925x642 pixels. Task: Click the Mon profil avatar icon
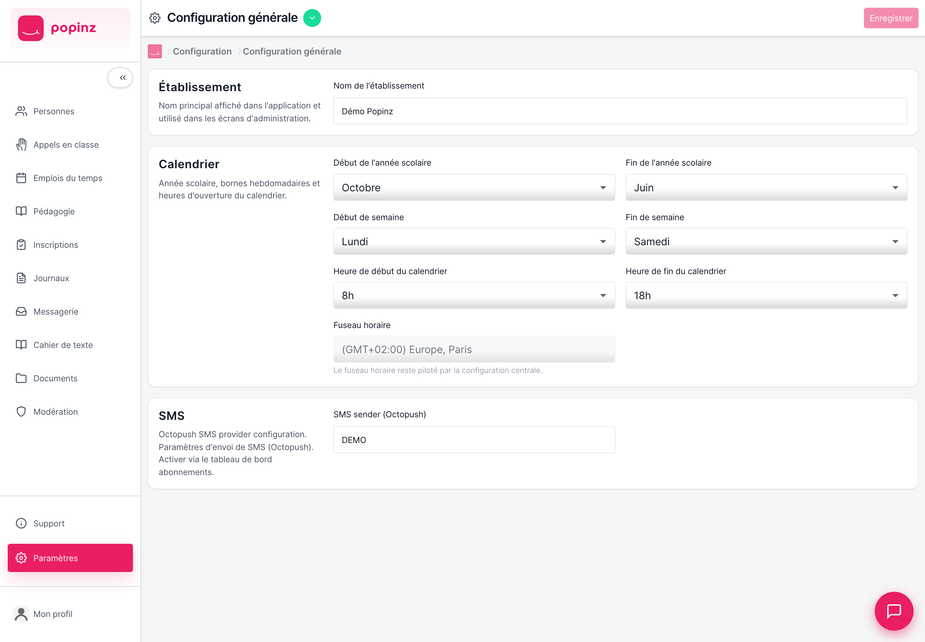[x=21, y=614]
